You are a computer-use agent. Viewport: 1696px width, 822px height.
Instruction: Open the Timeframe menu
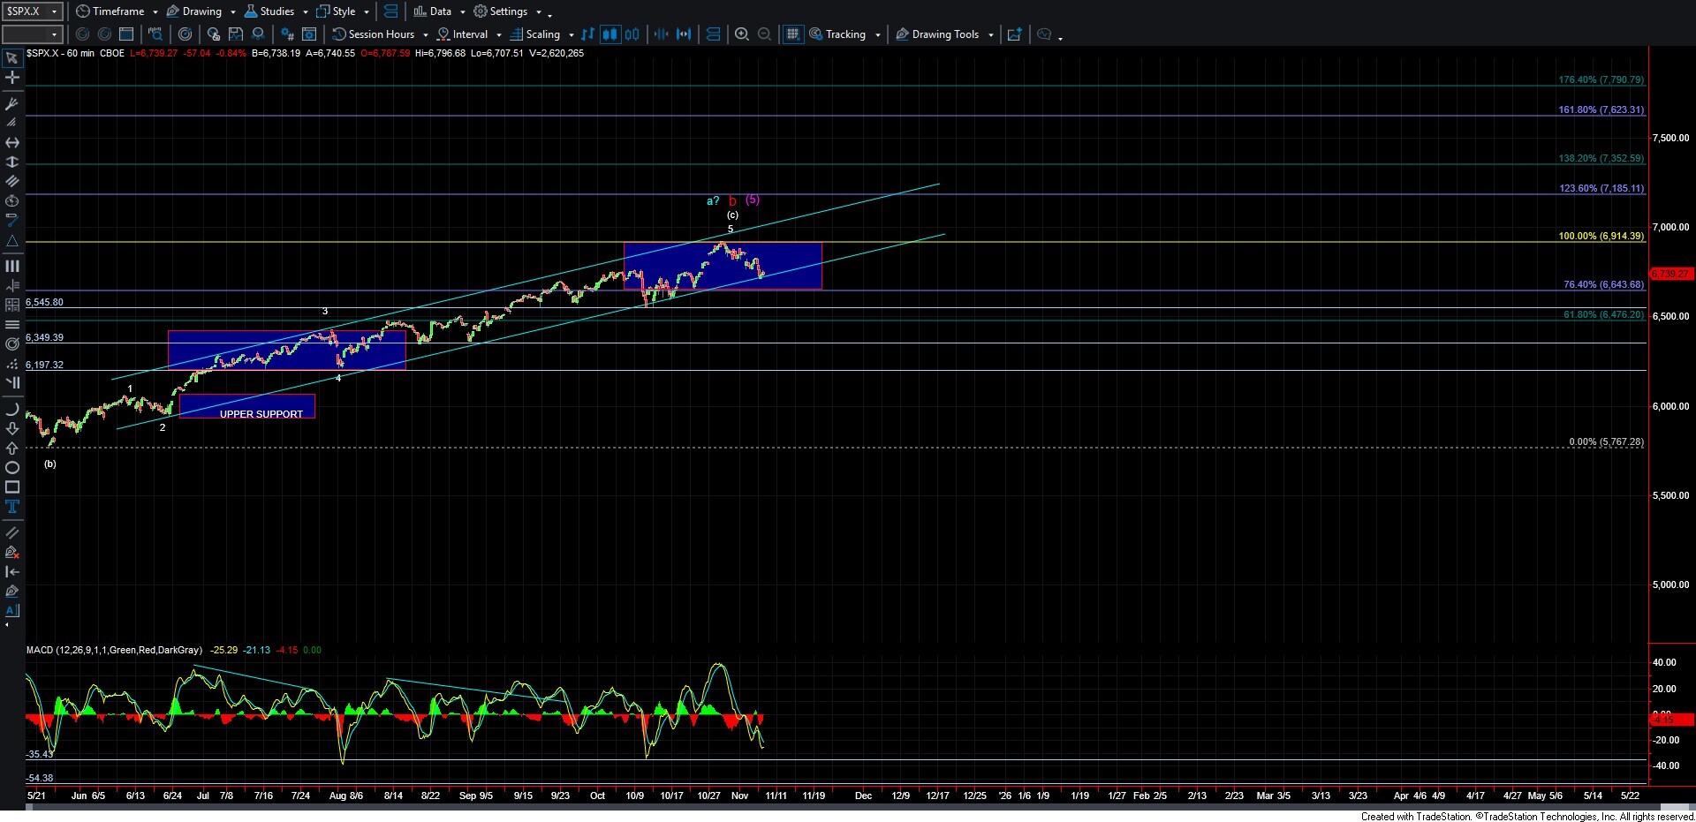pyautogui.click(x=117, y=11)
